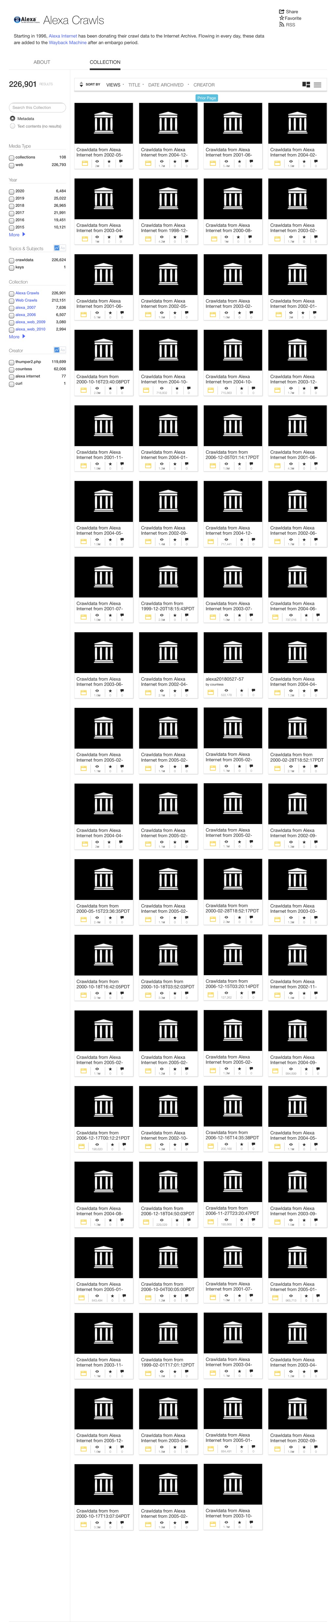The image size is (336, 1622).
Task: Open the COLLECTION tab
Action: pyautogui.click(x=105, y=62)
